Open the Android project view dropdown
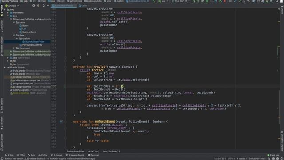The width and height of the screenshot is (284, 160). pos(12,6)
